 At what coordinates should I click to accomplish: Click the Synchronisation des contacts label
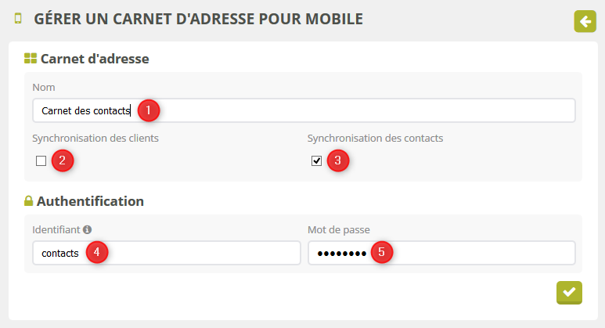click(375, 139)
